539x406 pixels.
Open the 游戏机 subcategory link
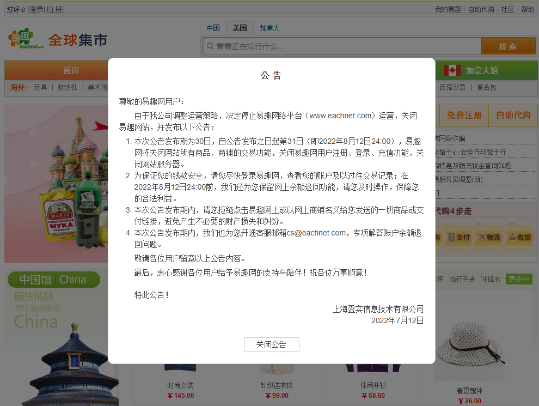coord(67,87)
